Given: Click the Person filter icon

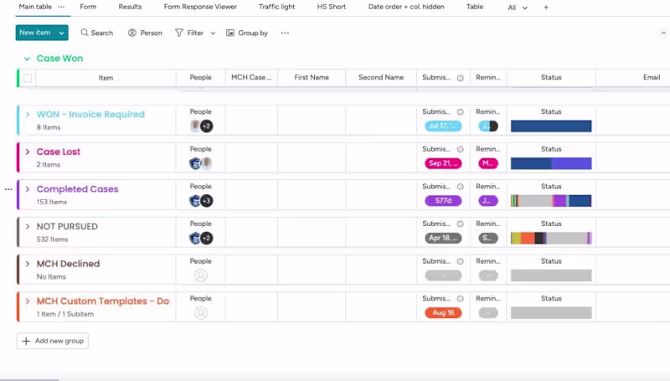Looking at the screenshot, I should click(132, 33).
